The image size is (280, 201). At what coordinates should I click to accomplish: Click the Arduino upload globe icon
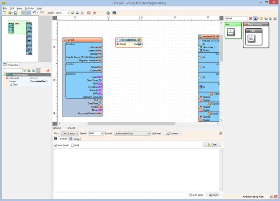pos(108,13)
